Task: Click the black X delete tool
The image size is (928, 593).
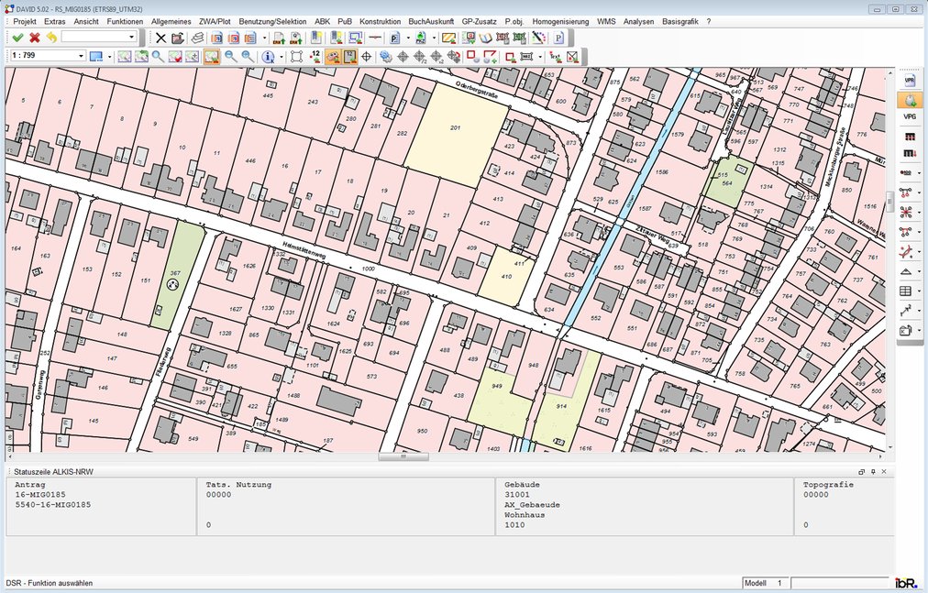Action: 160,38
